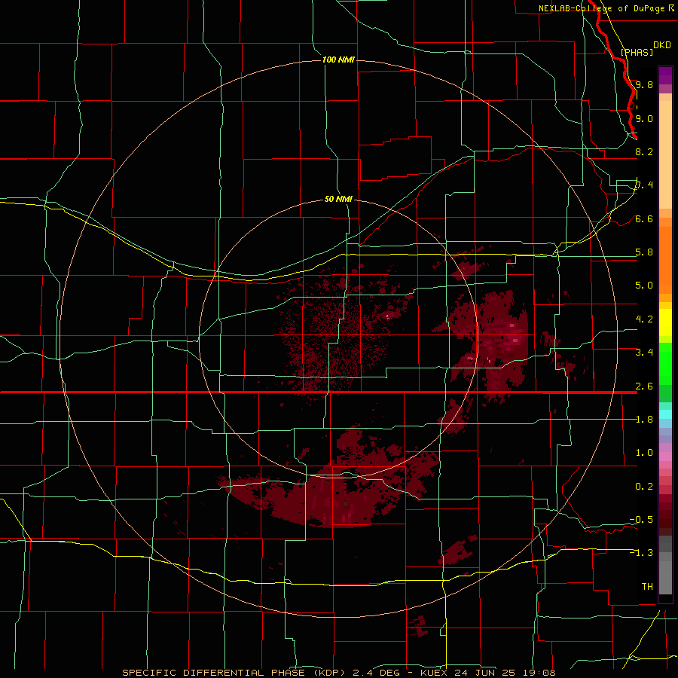Click the 0.2 legend value
678x678 pixels.
point(644,487)
